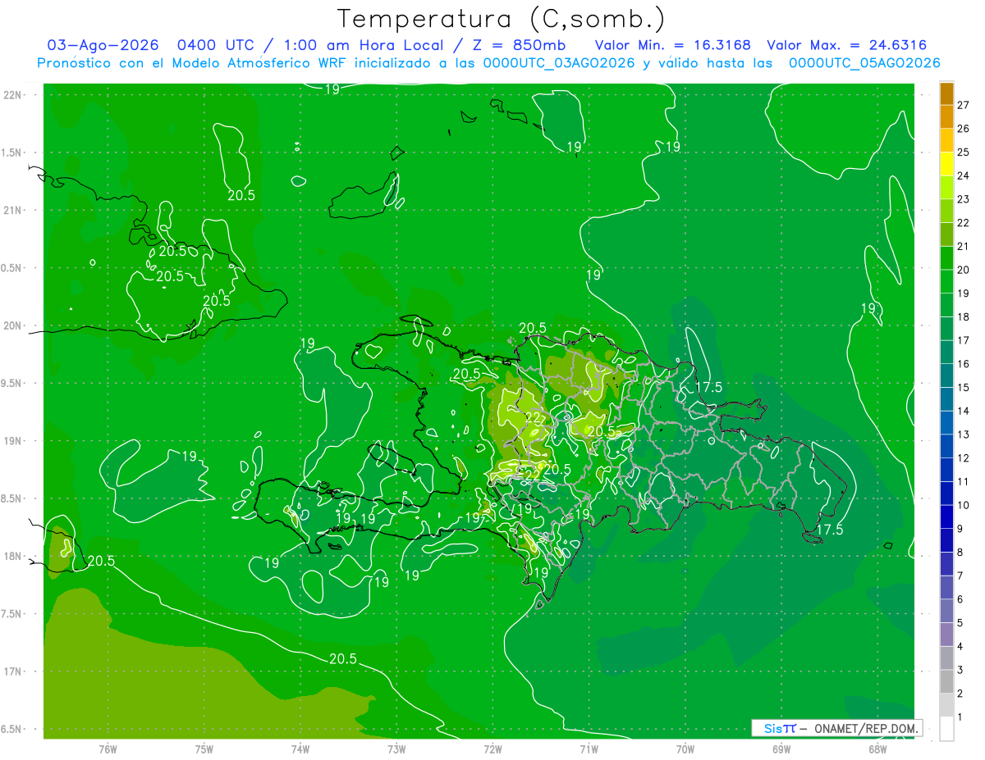Pick blue colorbar swatch between 12 and 13
This screenshot has height=760, width=985.
point(946,446)
